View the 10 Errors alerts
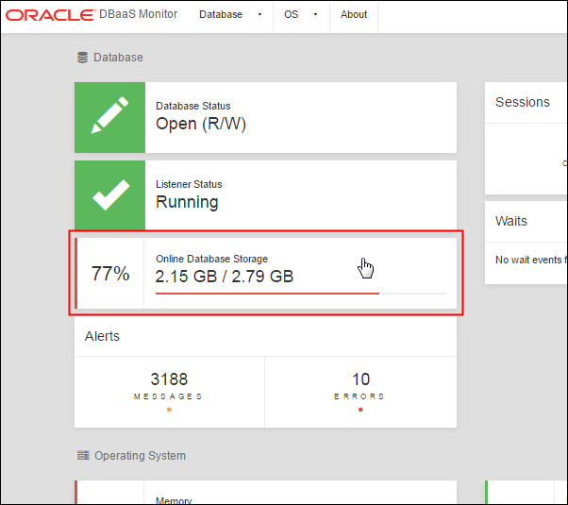This screenshot has height=505, width=568. (360, 380)
